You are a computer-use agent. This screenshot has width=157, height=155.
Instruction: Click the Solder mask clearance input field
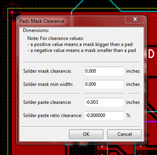tap(104, 71)
